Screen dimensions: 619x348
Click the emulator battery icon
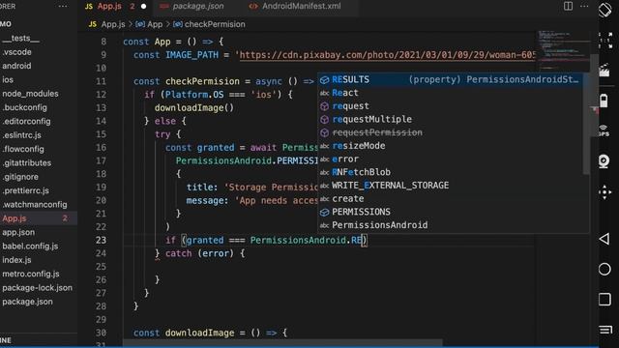(x=604, y=100)
